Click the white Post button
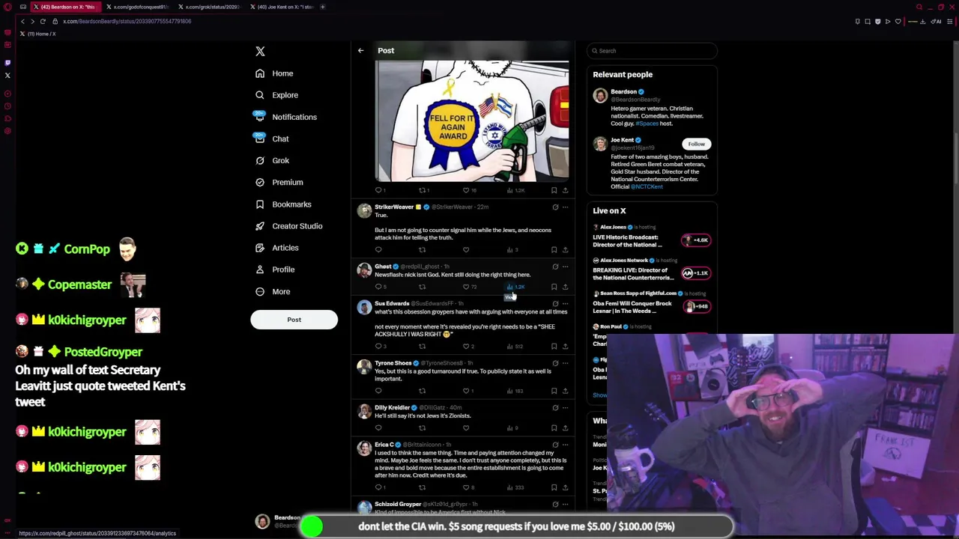The height and width of the screenshot is (539, 959). (x=294, y=320)
